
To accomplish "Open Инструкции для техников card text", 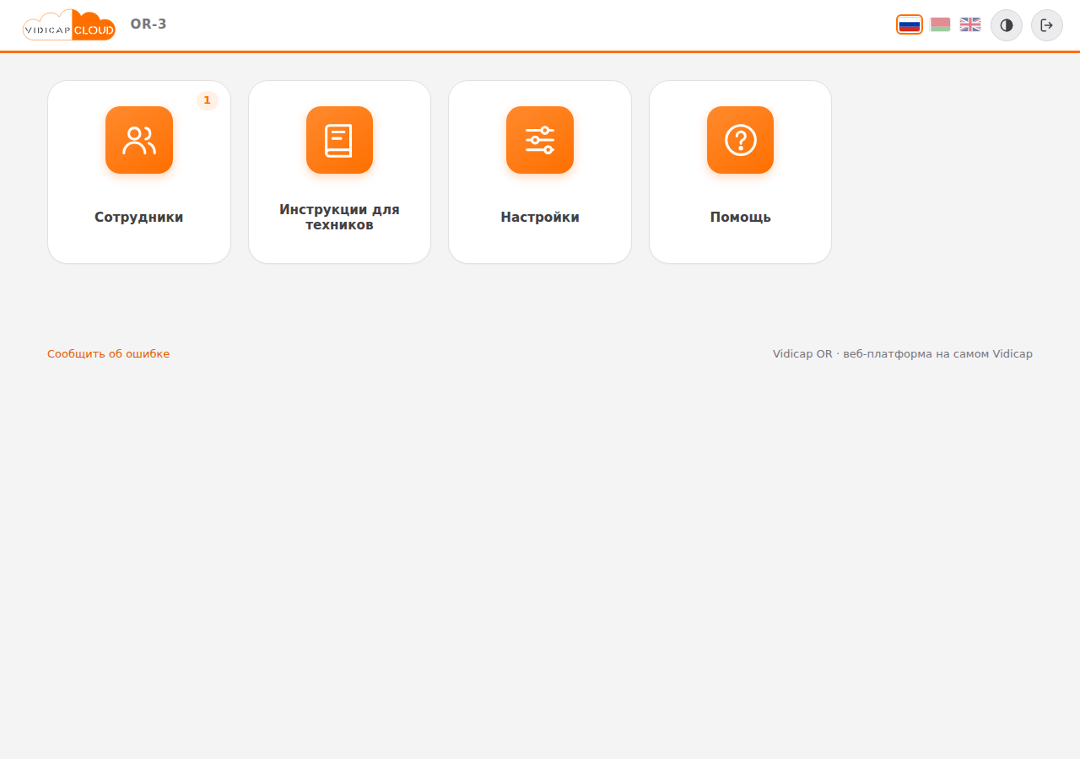I will click(339, 218).
